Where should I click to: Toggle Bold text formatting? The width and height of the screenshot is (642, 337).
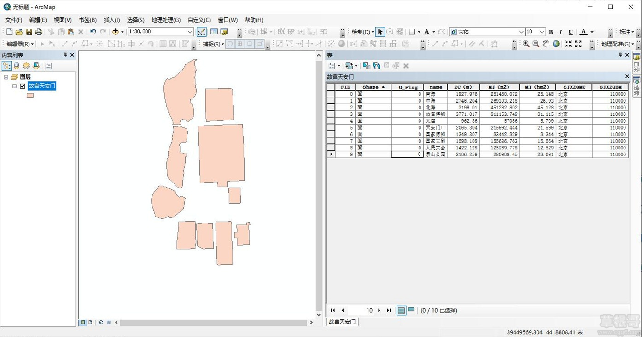(551, 32)
